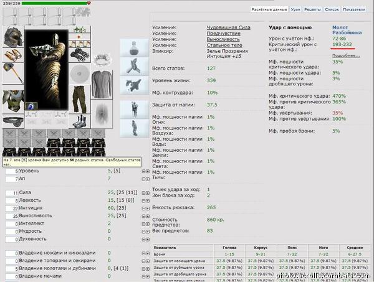Image resolution: width=374 pixels, height=282 pixels.
Task: Click the Среднее armor cell 6-27.5
Action: pos(355,255)
